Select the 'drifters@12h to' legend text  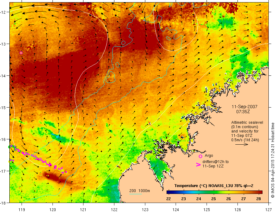[x=216, y=162]
